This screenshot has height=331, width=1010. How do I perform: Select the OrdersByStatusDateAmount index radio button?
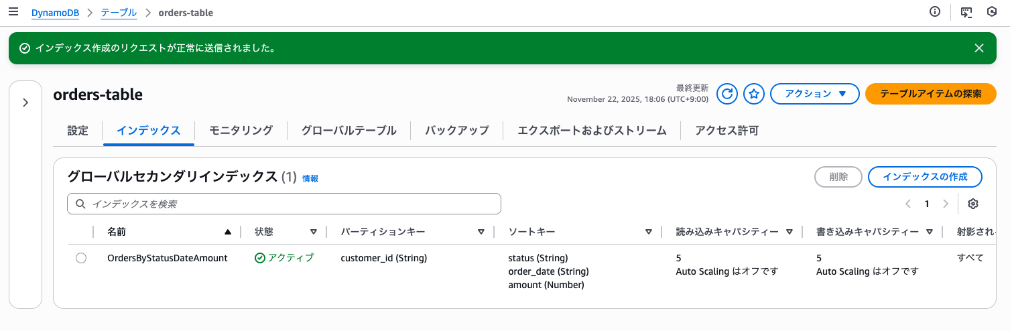click(81, 258)
